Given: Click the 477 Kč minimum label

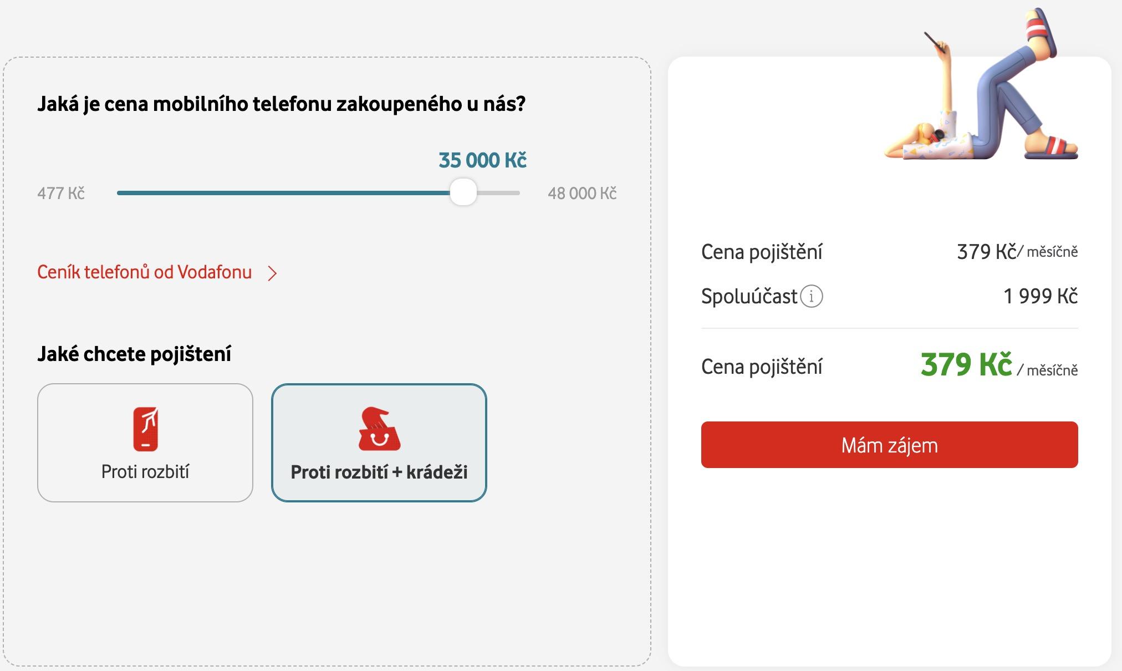Looking at the screenshot, I should click(x=61, y=193).
